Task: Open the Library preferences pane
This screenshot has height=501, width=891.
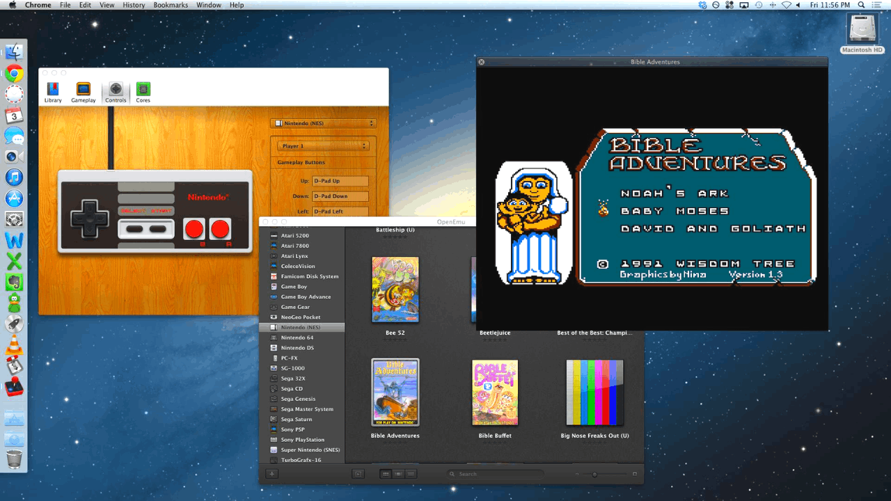Action: [53, 93]
